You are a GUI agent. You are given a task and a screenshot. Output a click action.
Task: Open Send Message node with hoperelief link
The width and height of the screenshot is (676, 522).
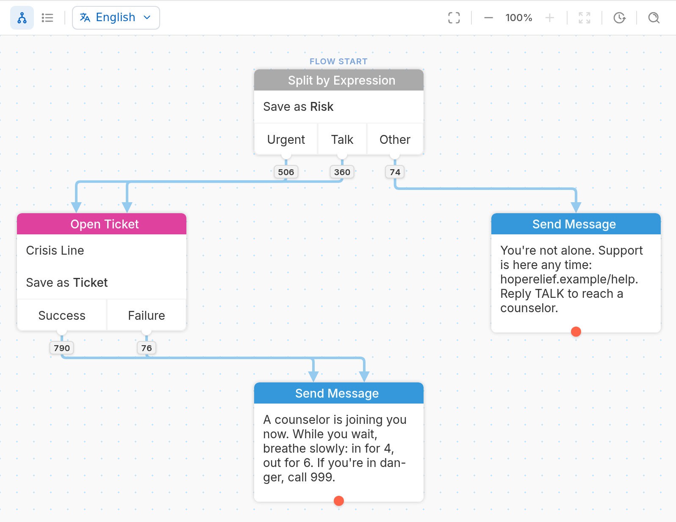click(x=576, y=224)
